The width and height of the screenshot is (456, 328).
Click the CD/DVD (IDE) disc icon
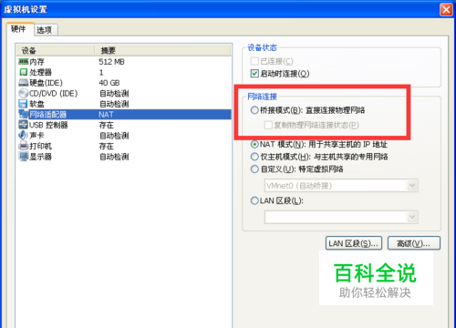coord(24,93)
